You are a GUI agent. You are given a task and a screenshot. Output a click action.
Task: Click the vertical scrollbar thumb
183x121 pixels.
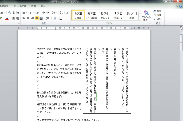pyautogui.click(x=181, y=43)
